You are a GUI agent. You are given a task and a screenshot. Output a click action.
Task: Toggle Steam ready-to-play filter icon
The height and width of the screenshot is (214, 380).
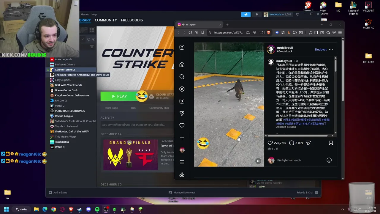coord(94,39)
